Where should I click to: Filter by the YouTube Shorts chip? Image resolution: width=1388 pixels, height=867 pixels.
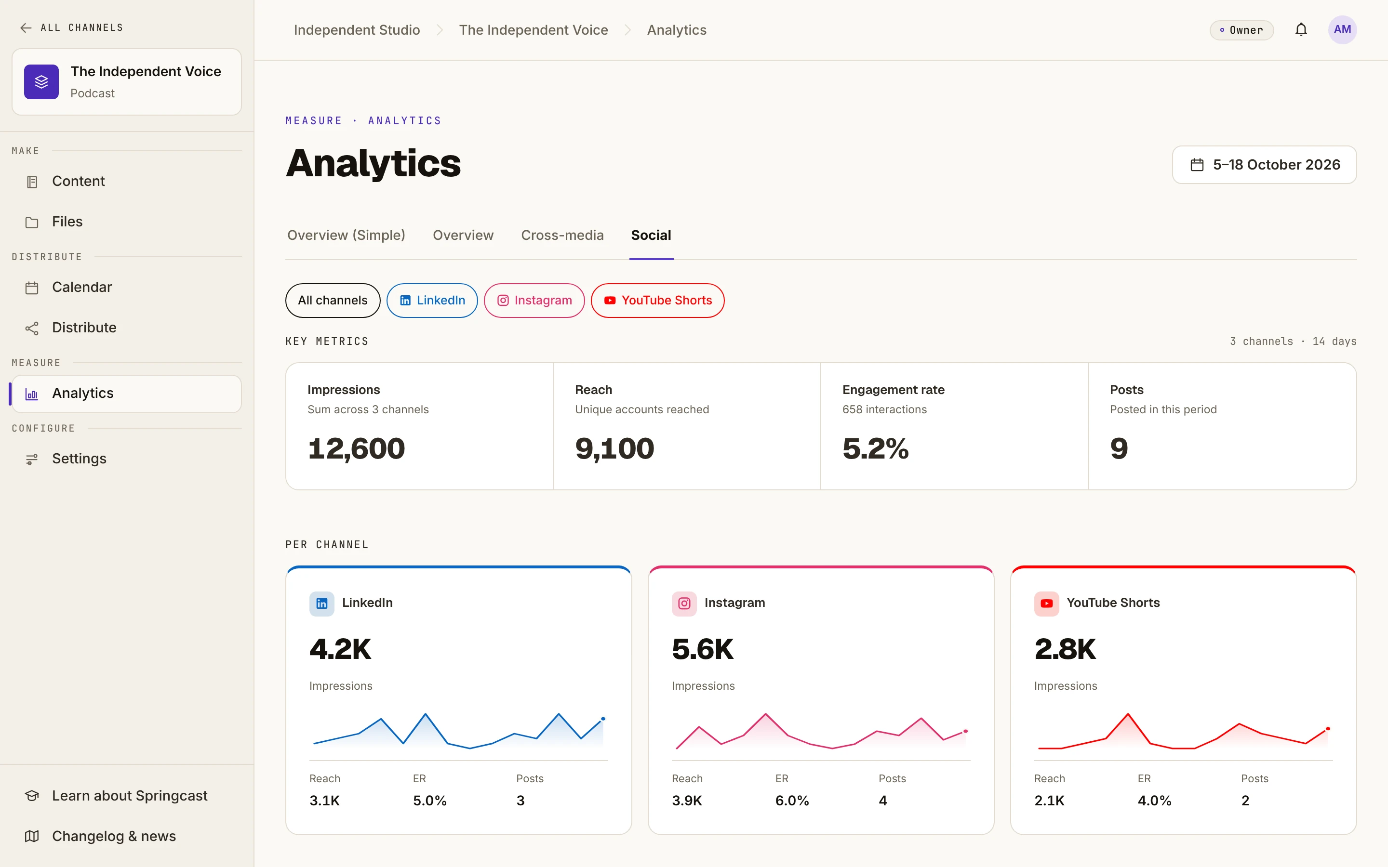657,301
